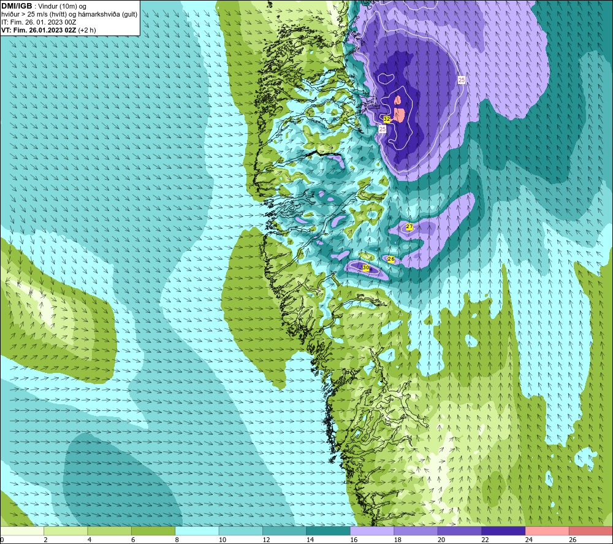
Task: Select the 20–22 m/s purple legend swatch
Action: 460,531
